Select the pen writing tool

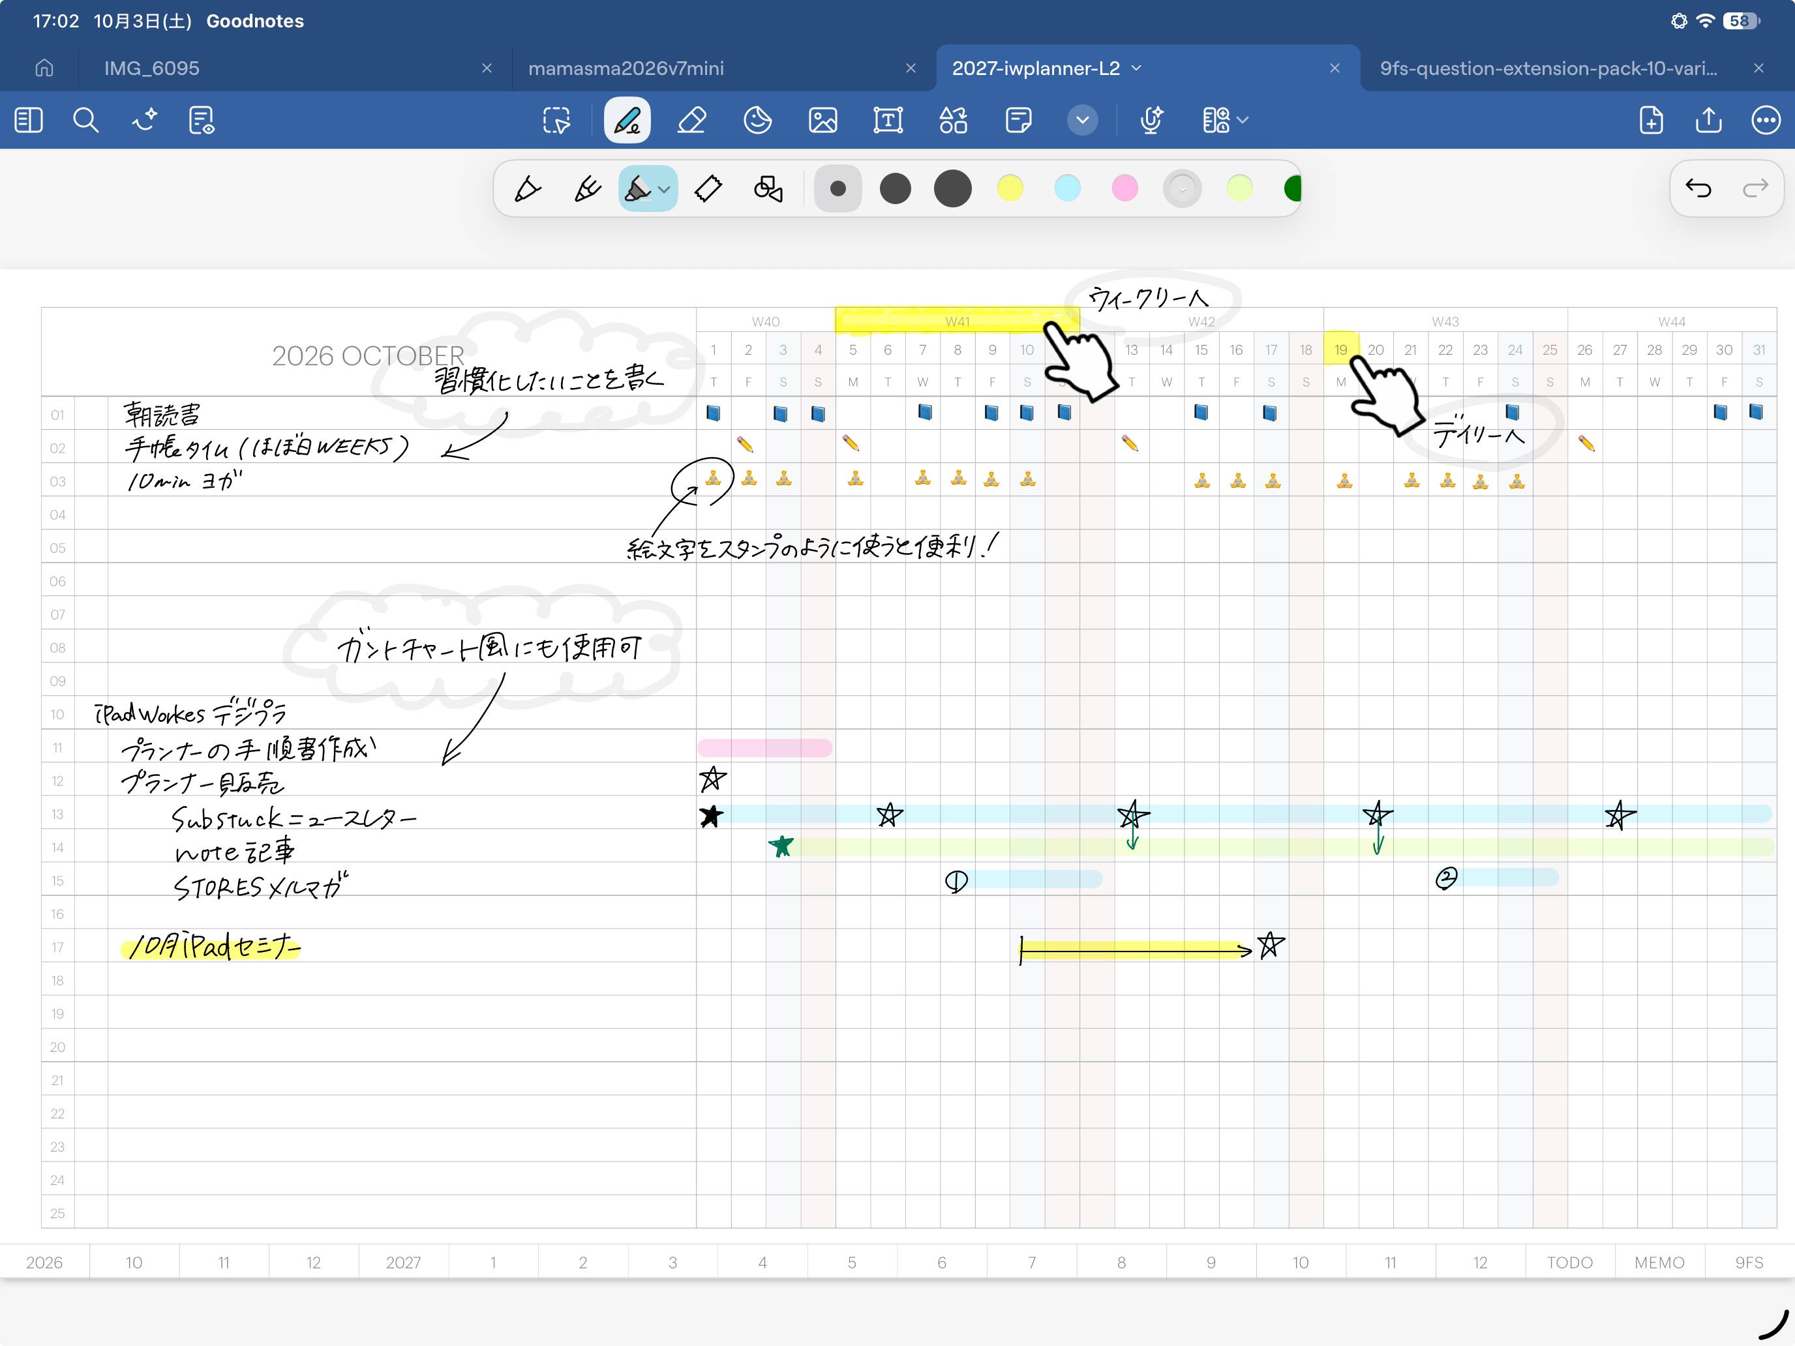coord(627,120)
